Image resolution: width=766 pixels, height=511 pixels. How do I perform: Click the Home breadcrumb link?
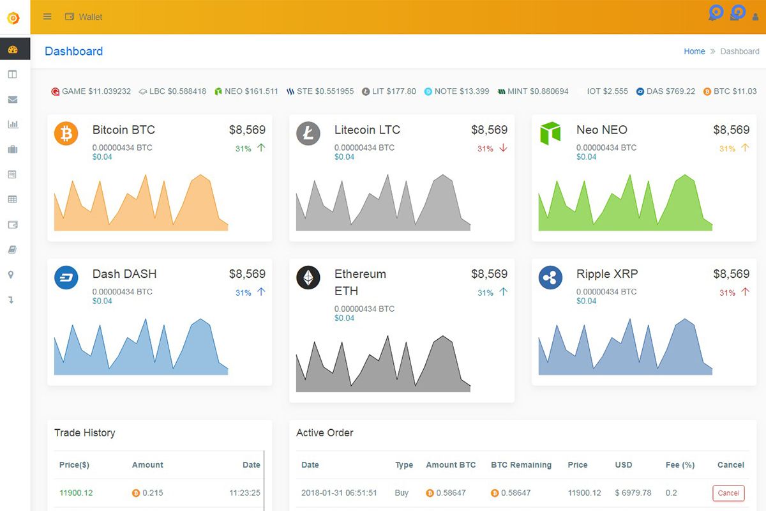click(x=695, y=51)
